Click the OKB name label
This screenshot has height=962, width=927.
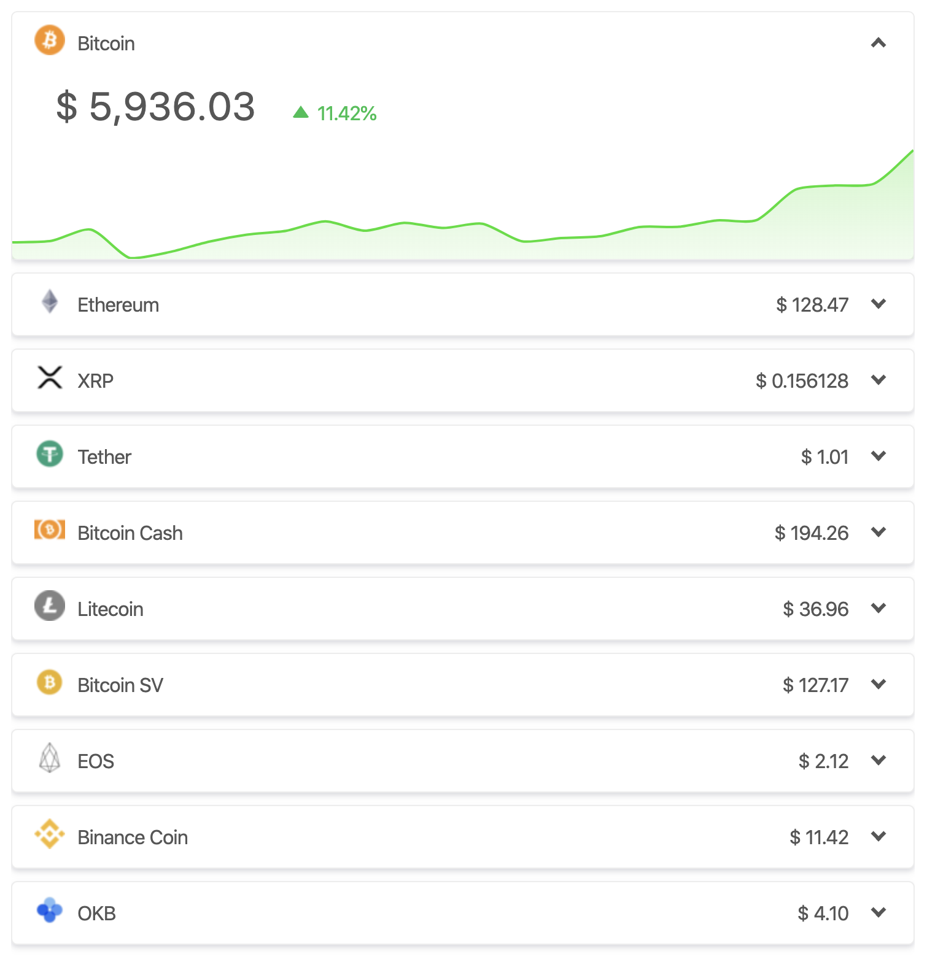[x=97, y=914]
